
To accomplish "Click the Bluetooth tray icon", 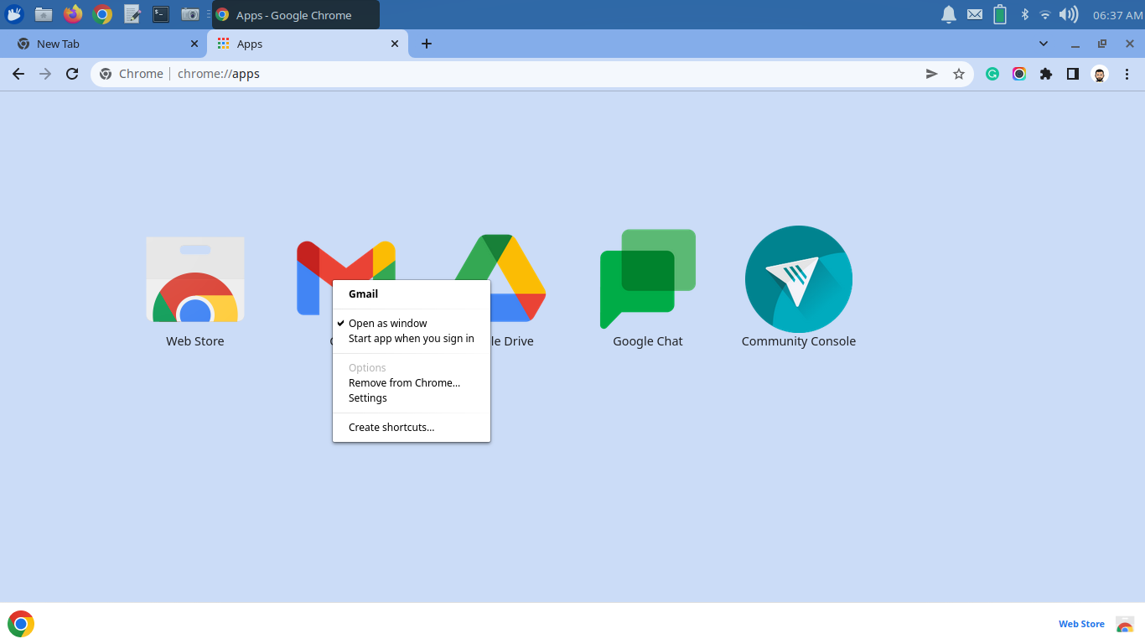I will pos(1024,14).
